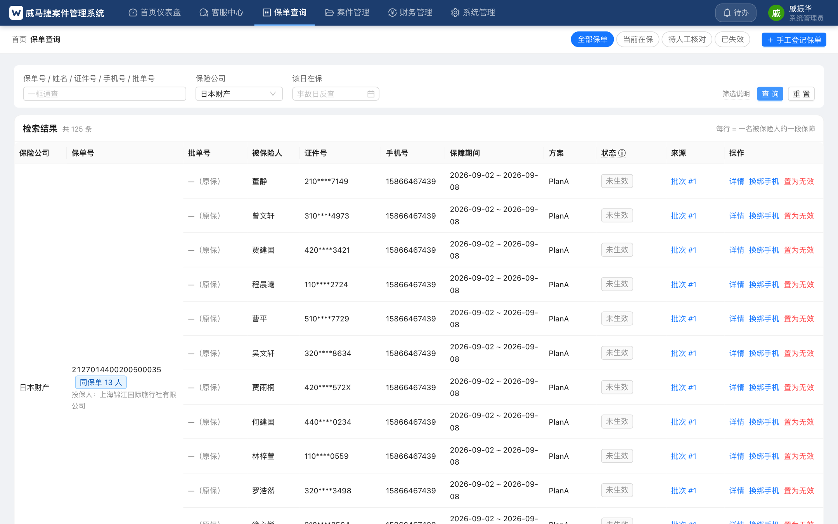Open 详情 for 董静
Screen dimensions: 838x524
coord(737,181)
